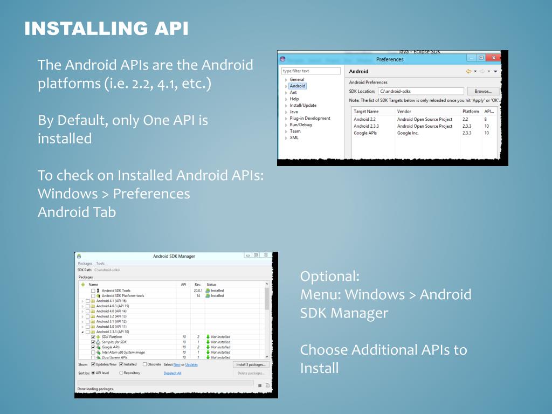This screenshot has width=552, height=414.
Task: Click the stop square icon beside progress bar
Action: point(260,385)
